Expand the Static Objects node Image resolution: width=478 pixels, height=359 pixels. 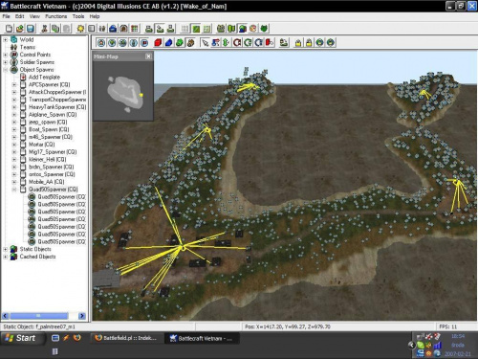(6, 249)
